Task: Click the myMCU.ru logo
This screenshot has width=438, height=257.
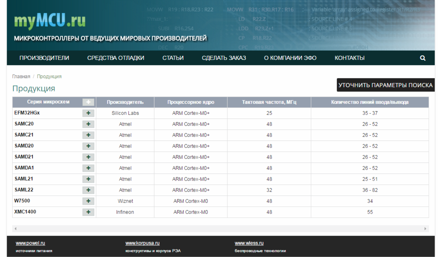Action: [x=50, y=21]
